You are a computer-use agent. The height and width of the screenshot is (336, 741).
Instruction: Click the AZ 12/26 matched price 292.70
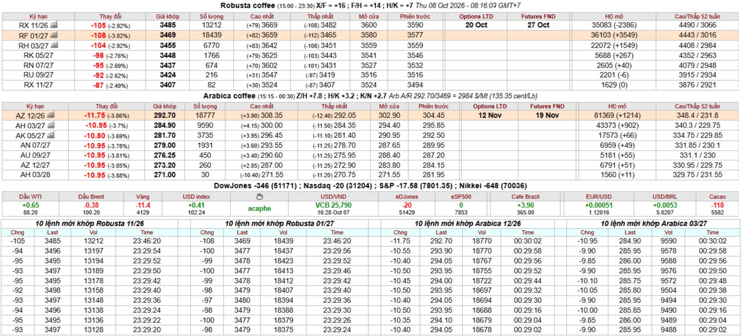165,115
